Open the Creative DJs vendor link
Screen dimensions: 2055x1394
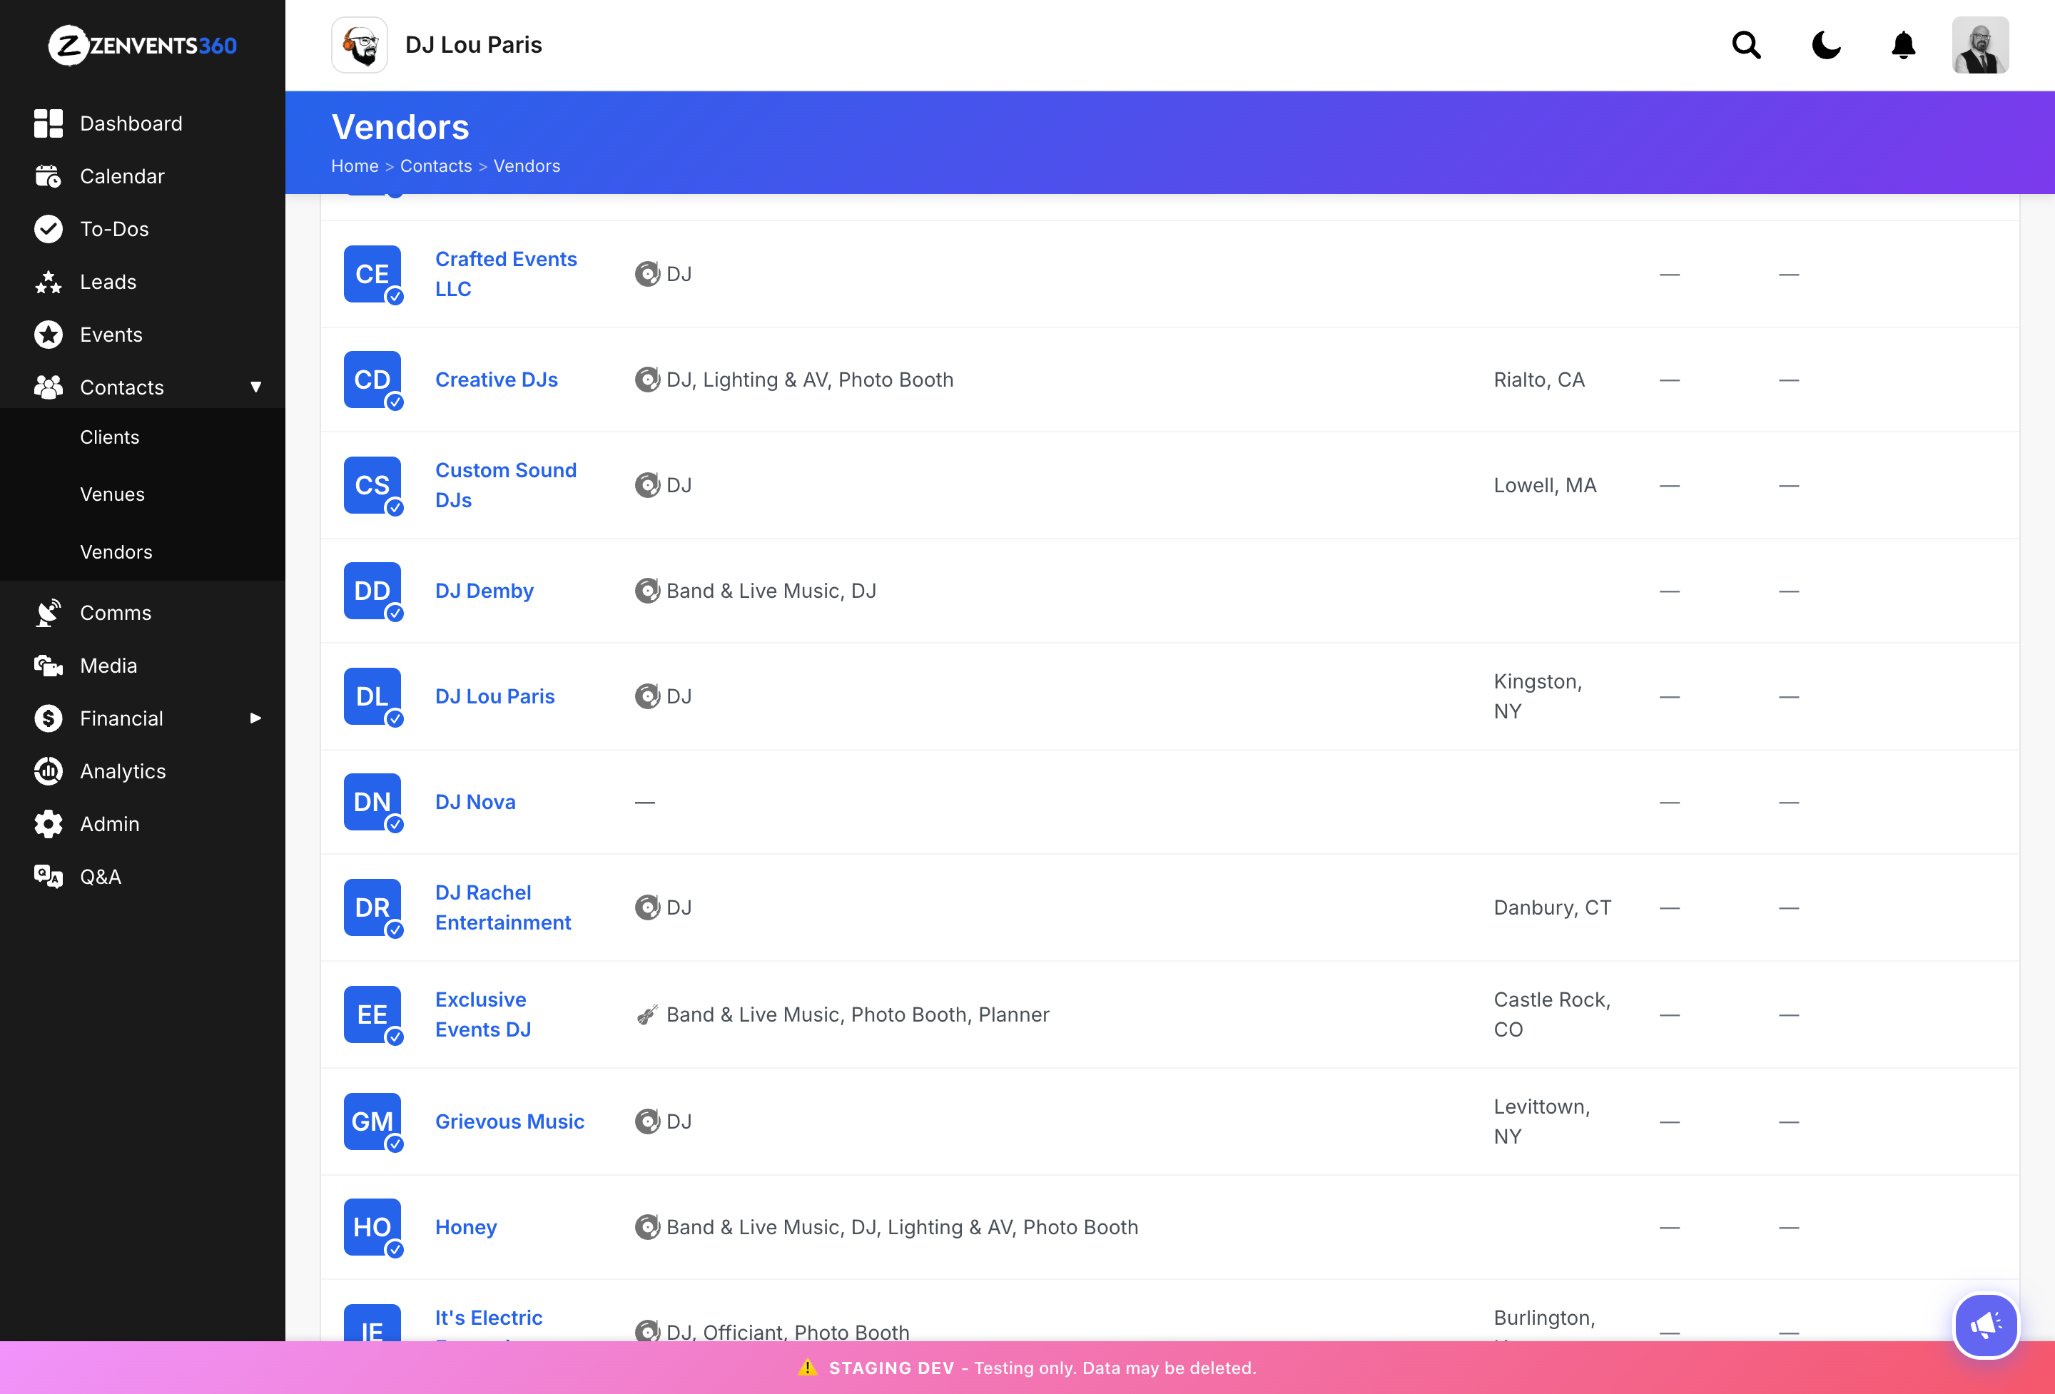point(496,380)
